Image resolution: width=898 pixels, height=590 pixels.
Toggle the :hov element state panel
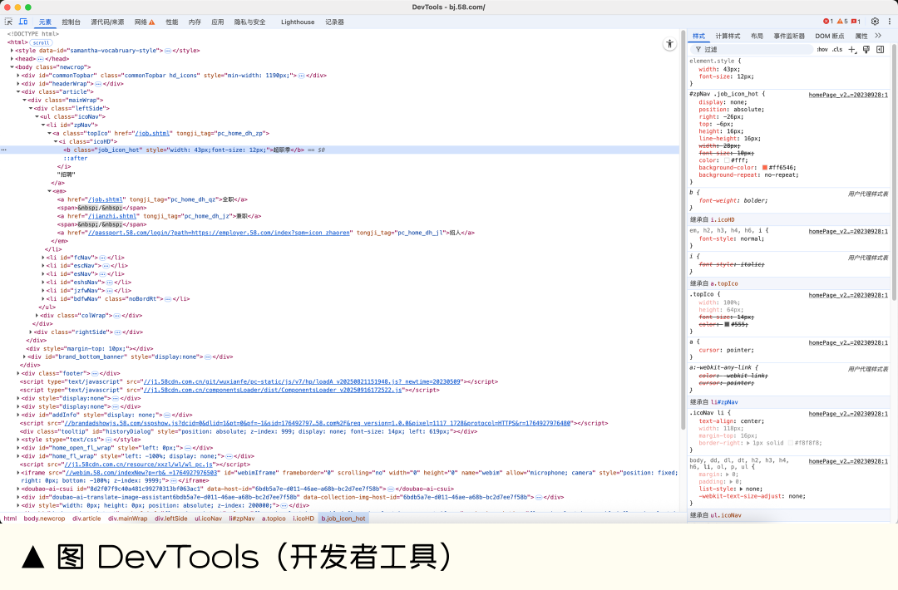click(822, 50)
